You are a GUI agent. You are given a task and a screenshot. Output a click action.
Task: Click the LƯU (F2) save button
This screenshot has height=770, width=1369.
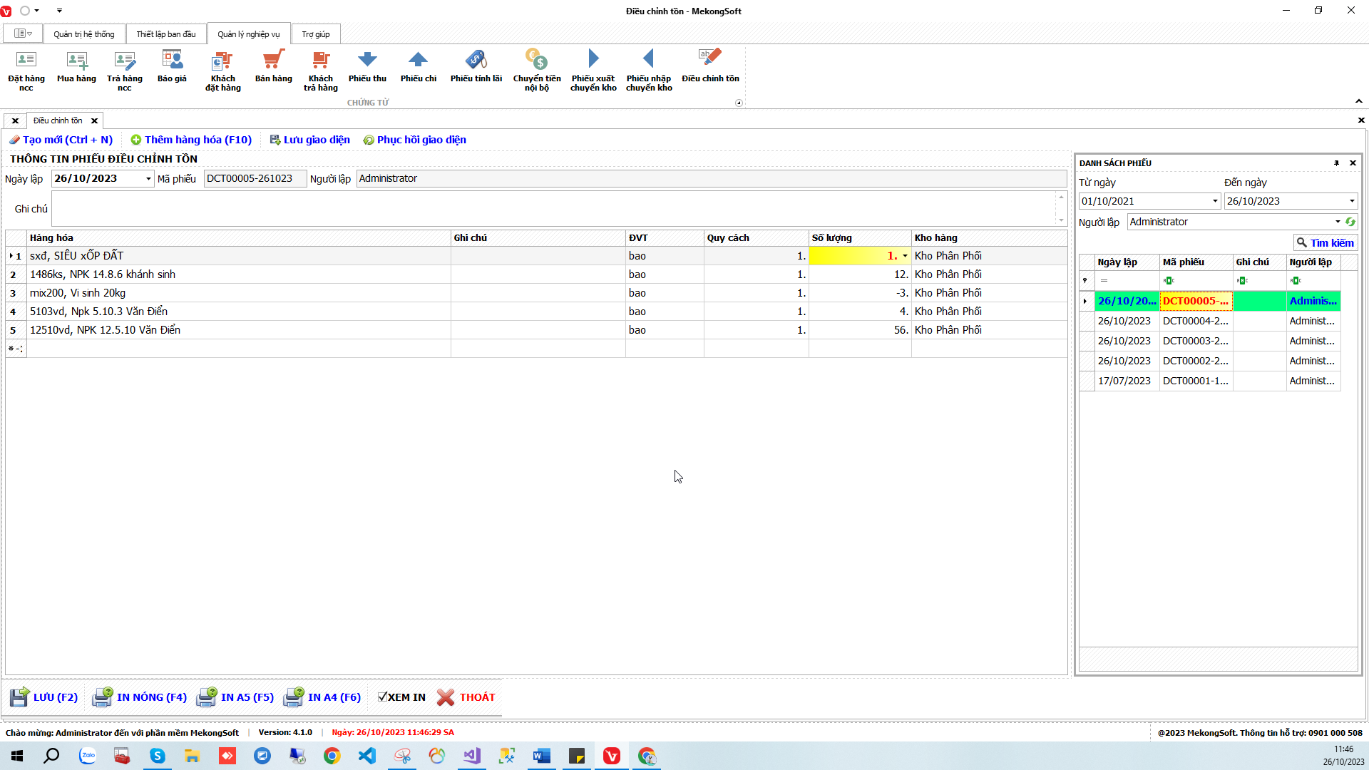pyautogui.click(x=44, y=697)
